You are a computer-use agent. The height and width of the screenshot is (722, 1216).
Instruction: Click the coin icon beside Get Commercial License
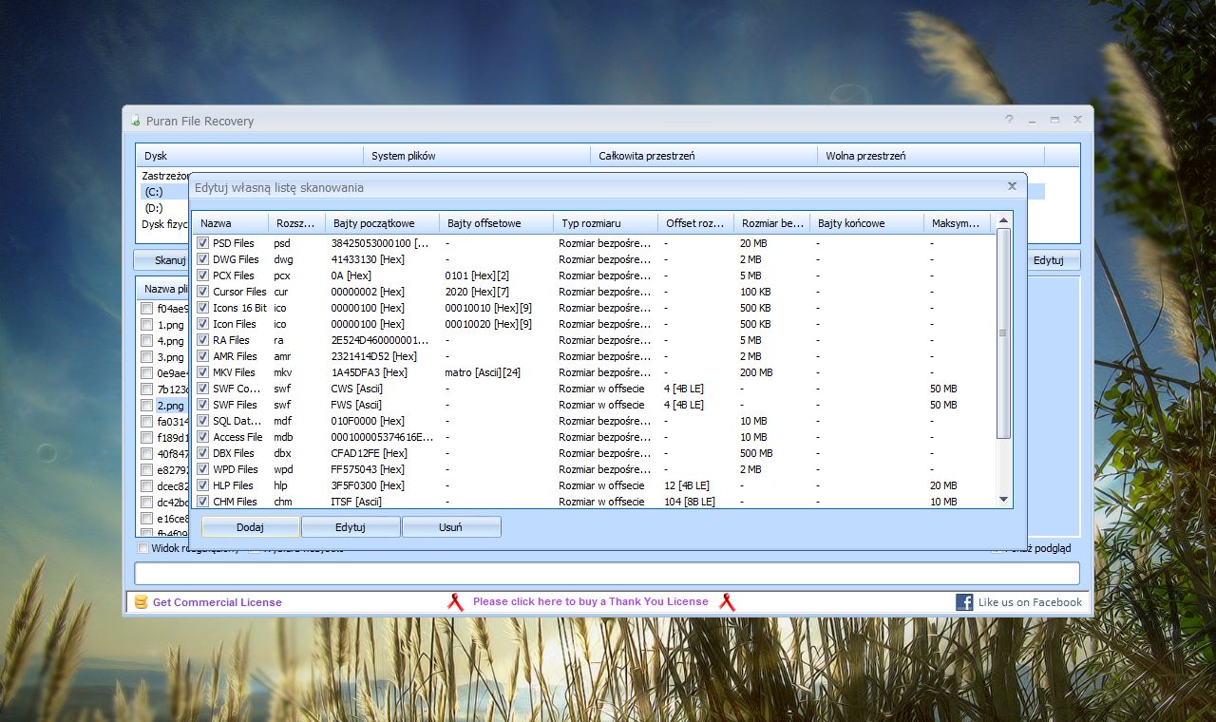(142, 601)
